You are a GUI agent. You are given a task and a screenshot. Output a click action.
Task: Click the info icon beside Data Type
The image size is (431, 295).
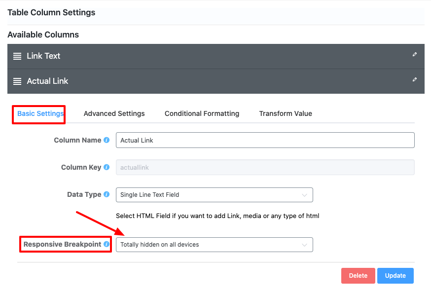(107, 195)
